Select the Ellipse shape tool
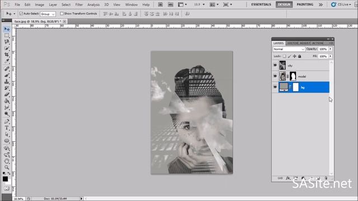The width and height of the screenshot is (358, 201). click(7, 141)
